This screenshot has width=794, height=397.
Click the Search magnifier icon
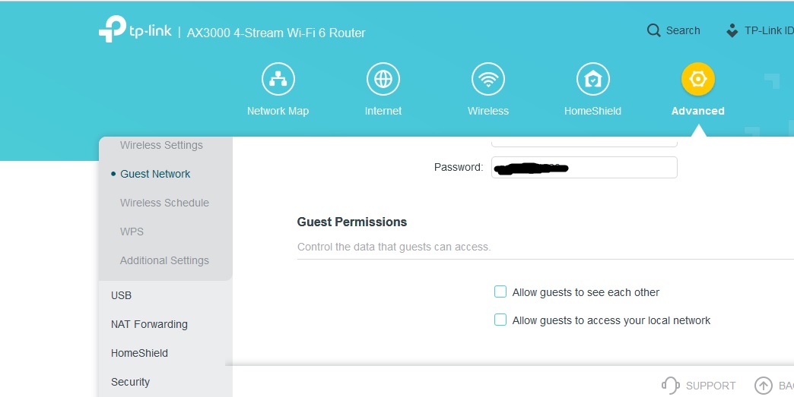click(653, 31)
